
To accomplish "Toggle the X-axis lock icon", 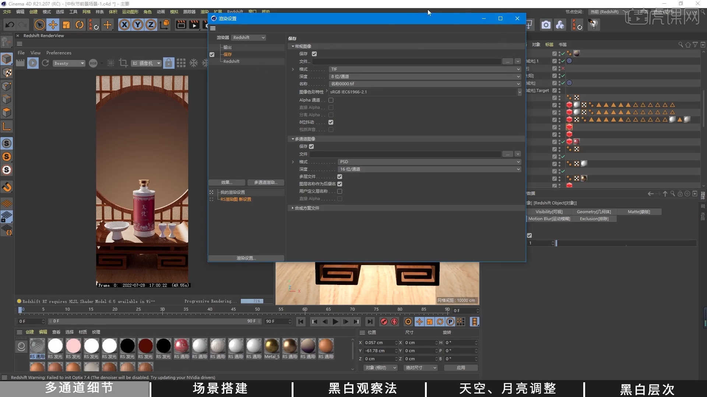I will [124, 24].
